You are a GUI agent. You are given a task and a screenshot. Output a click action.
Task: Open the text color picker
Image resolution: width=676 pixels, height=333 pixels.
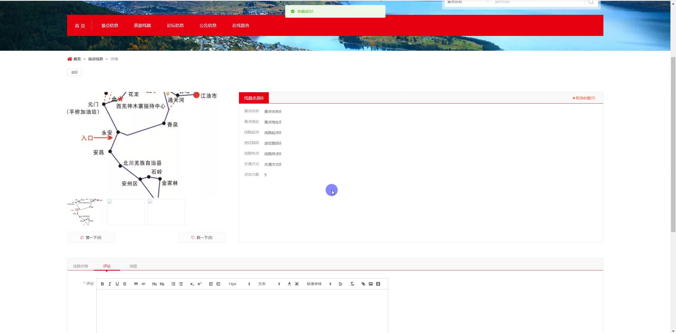coord(289,284)
